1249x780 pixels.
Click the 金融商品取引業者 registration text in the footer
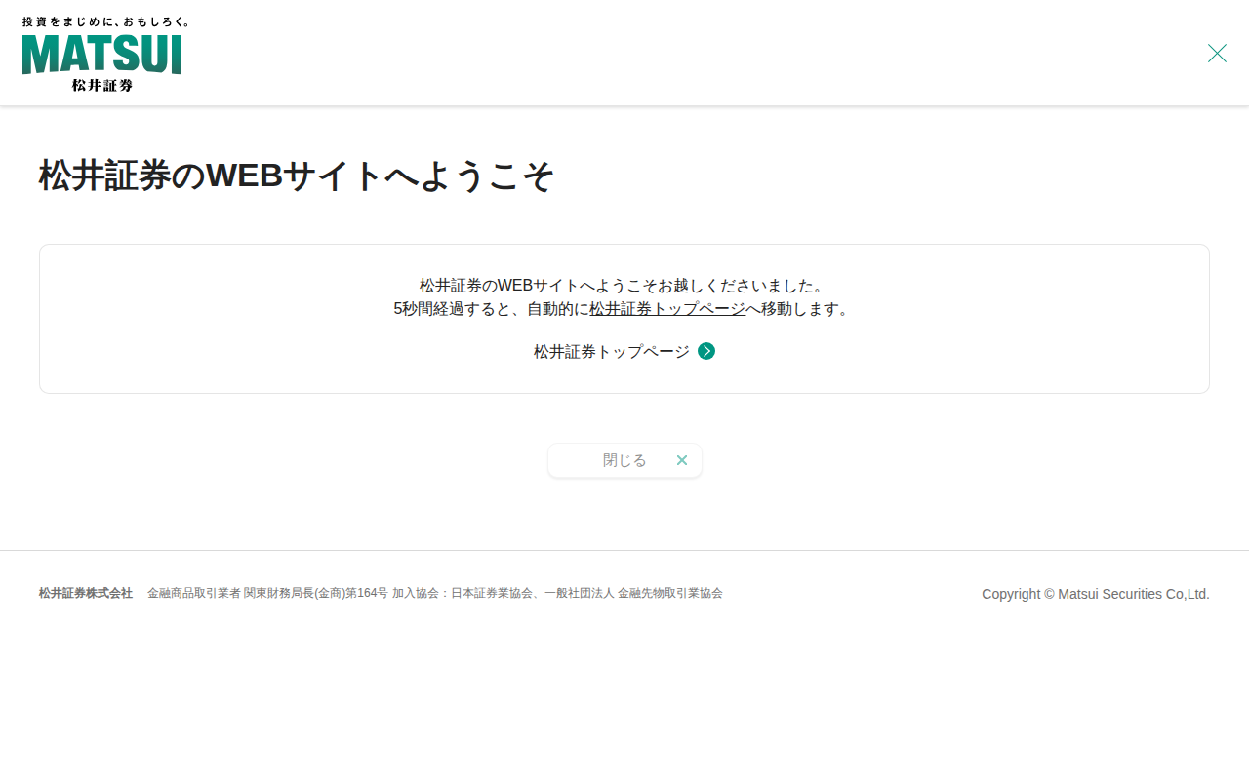(x=435, y=593)
